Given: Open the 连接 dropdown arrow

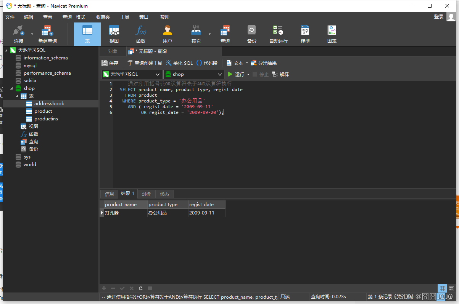Looking at the screenshot, I should point(32,34).
